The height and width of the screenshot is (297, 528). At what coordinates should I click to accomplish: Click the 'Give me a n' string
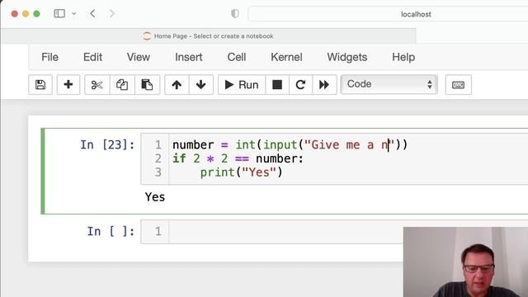click(x=349, y=145)
